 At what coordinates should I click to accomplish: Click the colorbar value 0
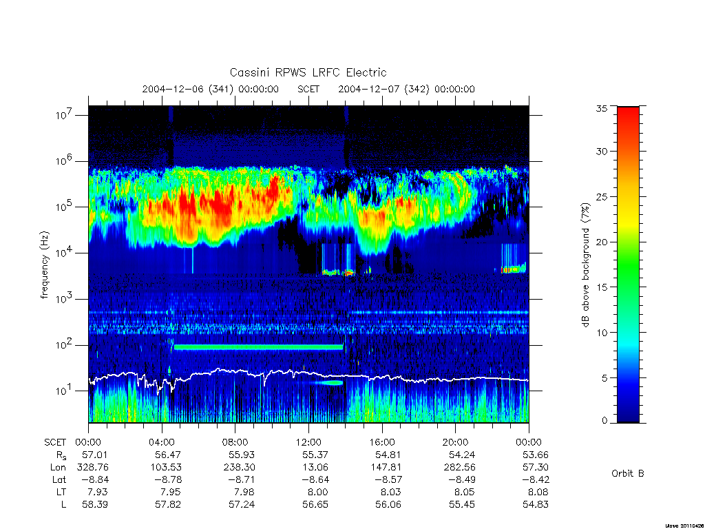click(x=604, y=421)
